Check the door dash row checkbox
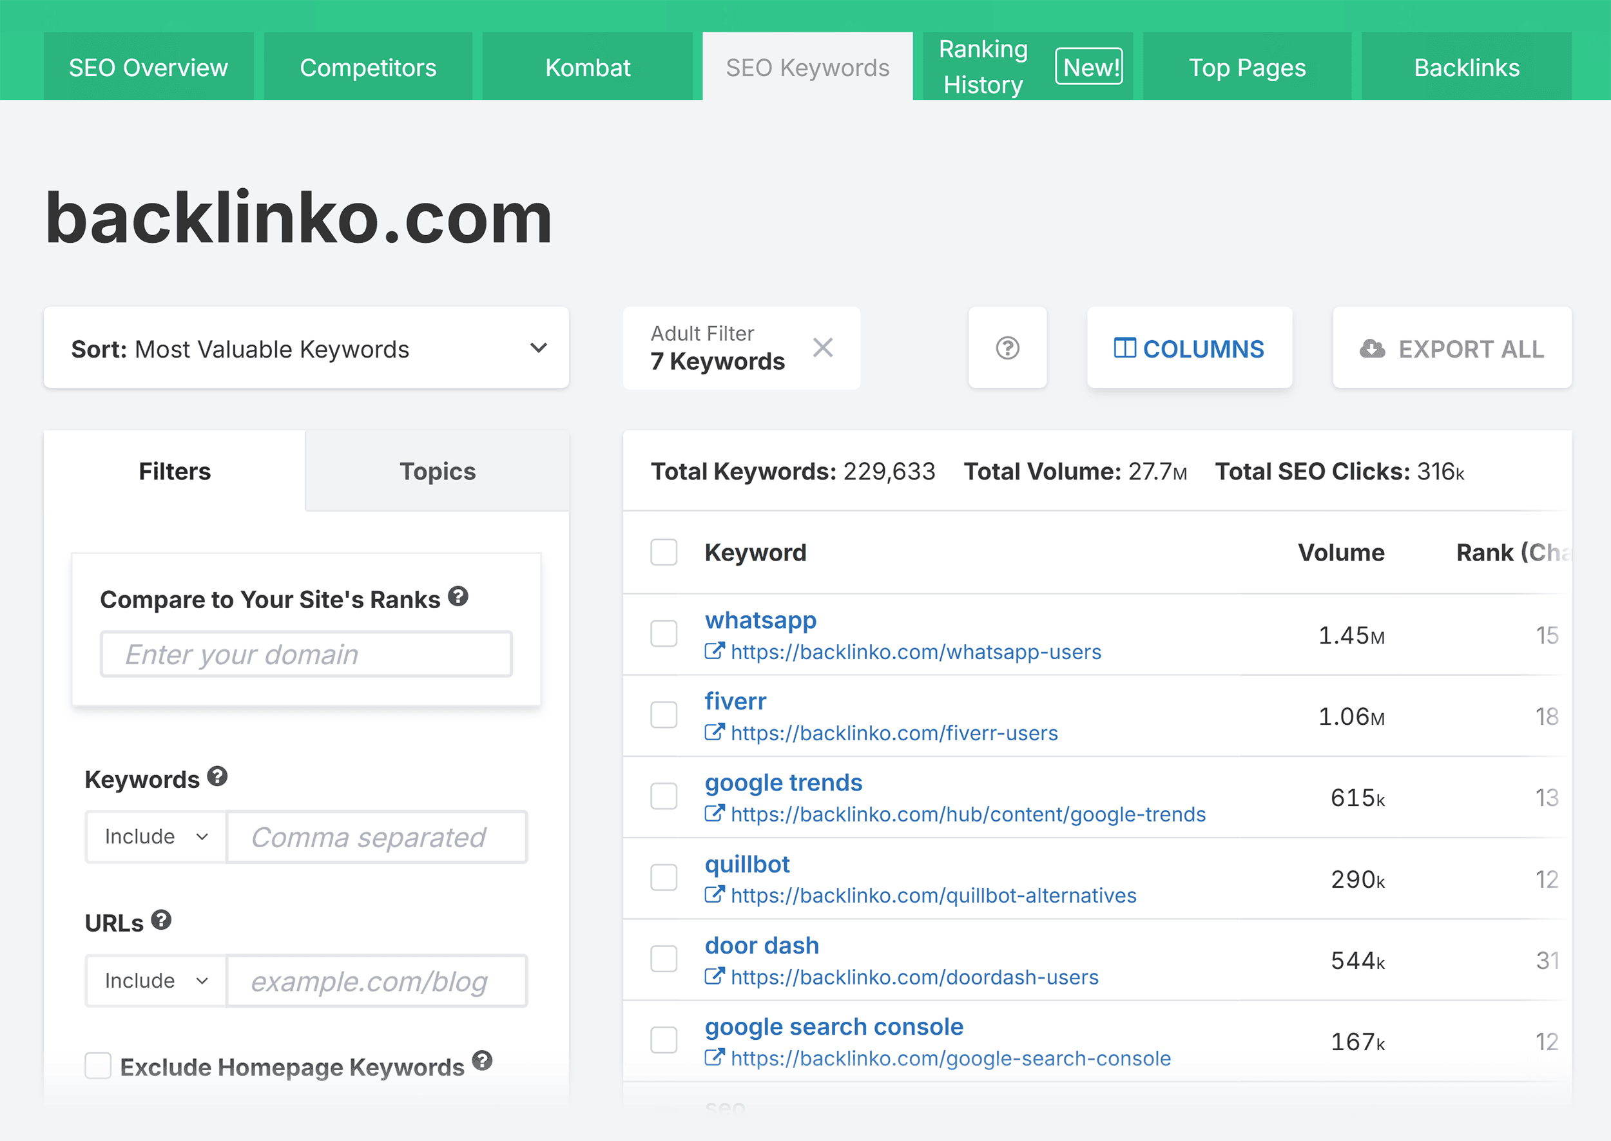This screenshot has width=1611, height=1141. pos(664,959)
